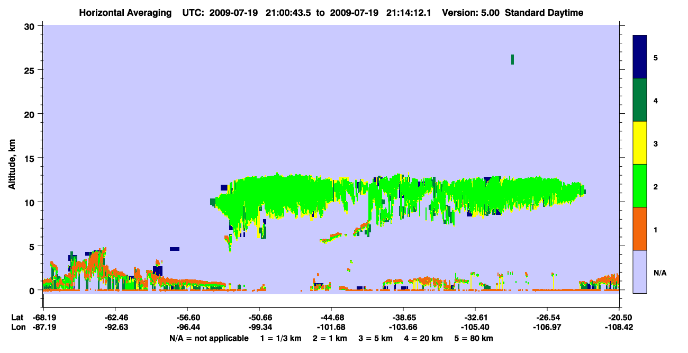Click the dark blue color bar segment for value 5
Viewport: 688px width, 353px height.
click(x=640, y=57)
